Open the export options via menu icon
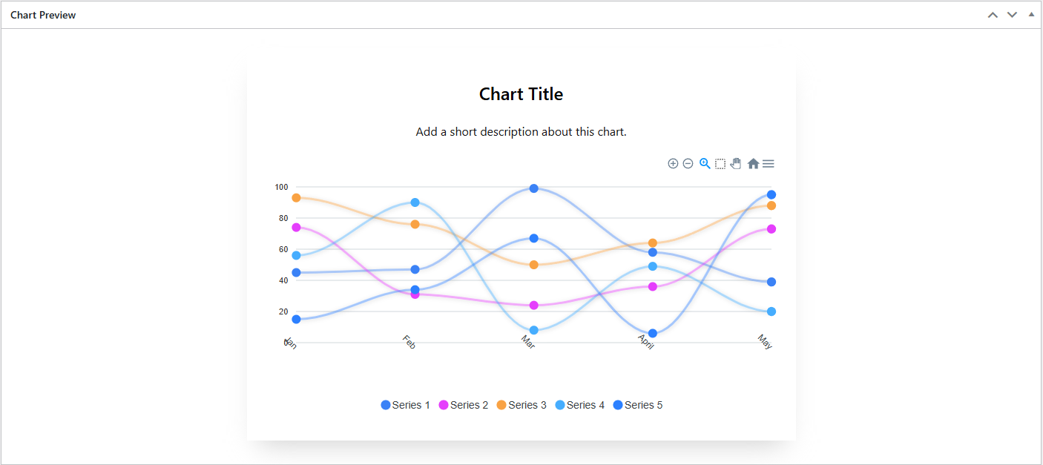The width and height of the screenshot is (1043, 465). pyautogui.click(x=769, y=163)
